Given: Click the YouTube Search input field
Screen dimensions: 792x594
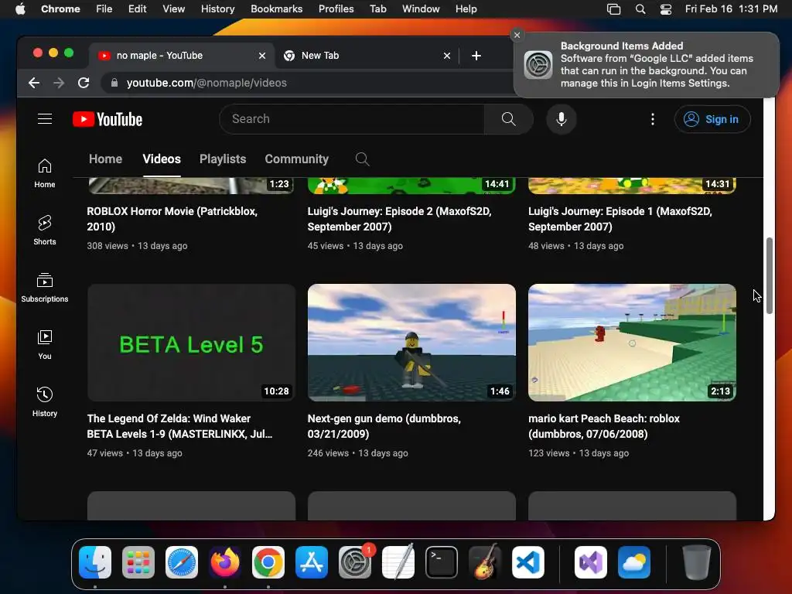Looking at the screenshot, I should point(352,118).
